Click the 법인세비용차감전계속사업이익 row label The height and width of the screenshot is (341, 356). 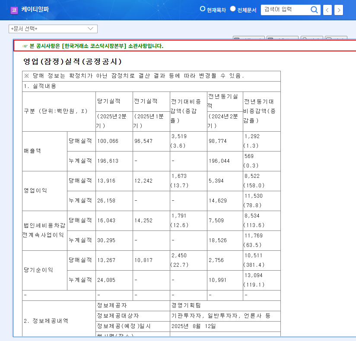pos(44,230)
